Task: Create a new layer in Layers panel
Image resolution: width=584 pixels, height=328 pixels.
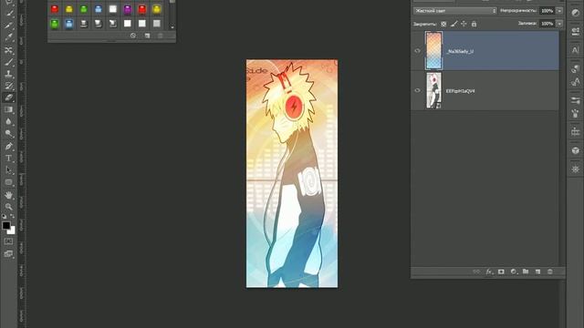Action: pyautogui.click(x=537, y=272)
